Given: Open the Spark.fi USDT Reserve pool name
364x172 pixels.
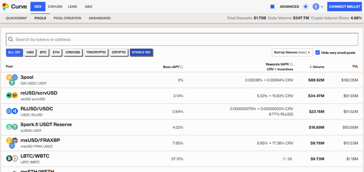Looking at the screenshot, I should click(46, 125).
